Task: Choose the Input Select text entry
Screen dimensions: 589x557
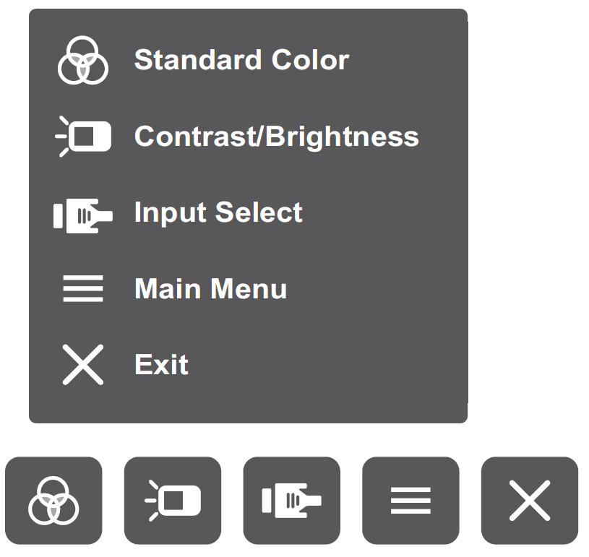Action: click(218, 213)
